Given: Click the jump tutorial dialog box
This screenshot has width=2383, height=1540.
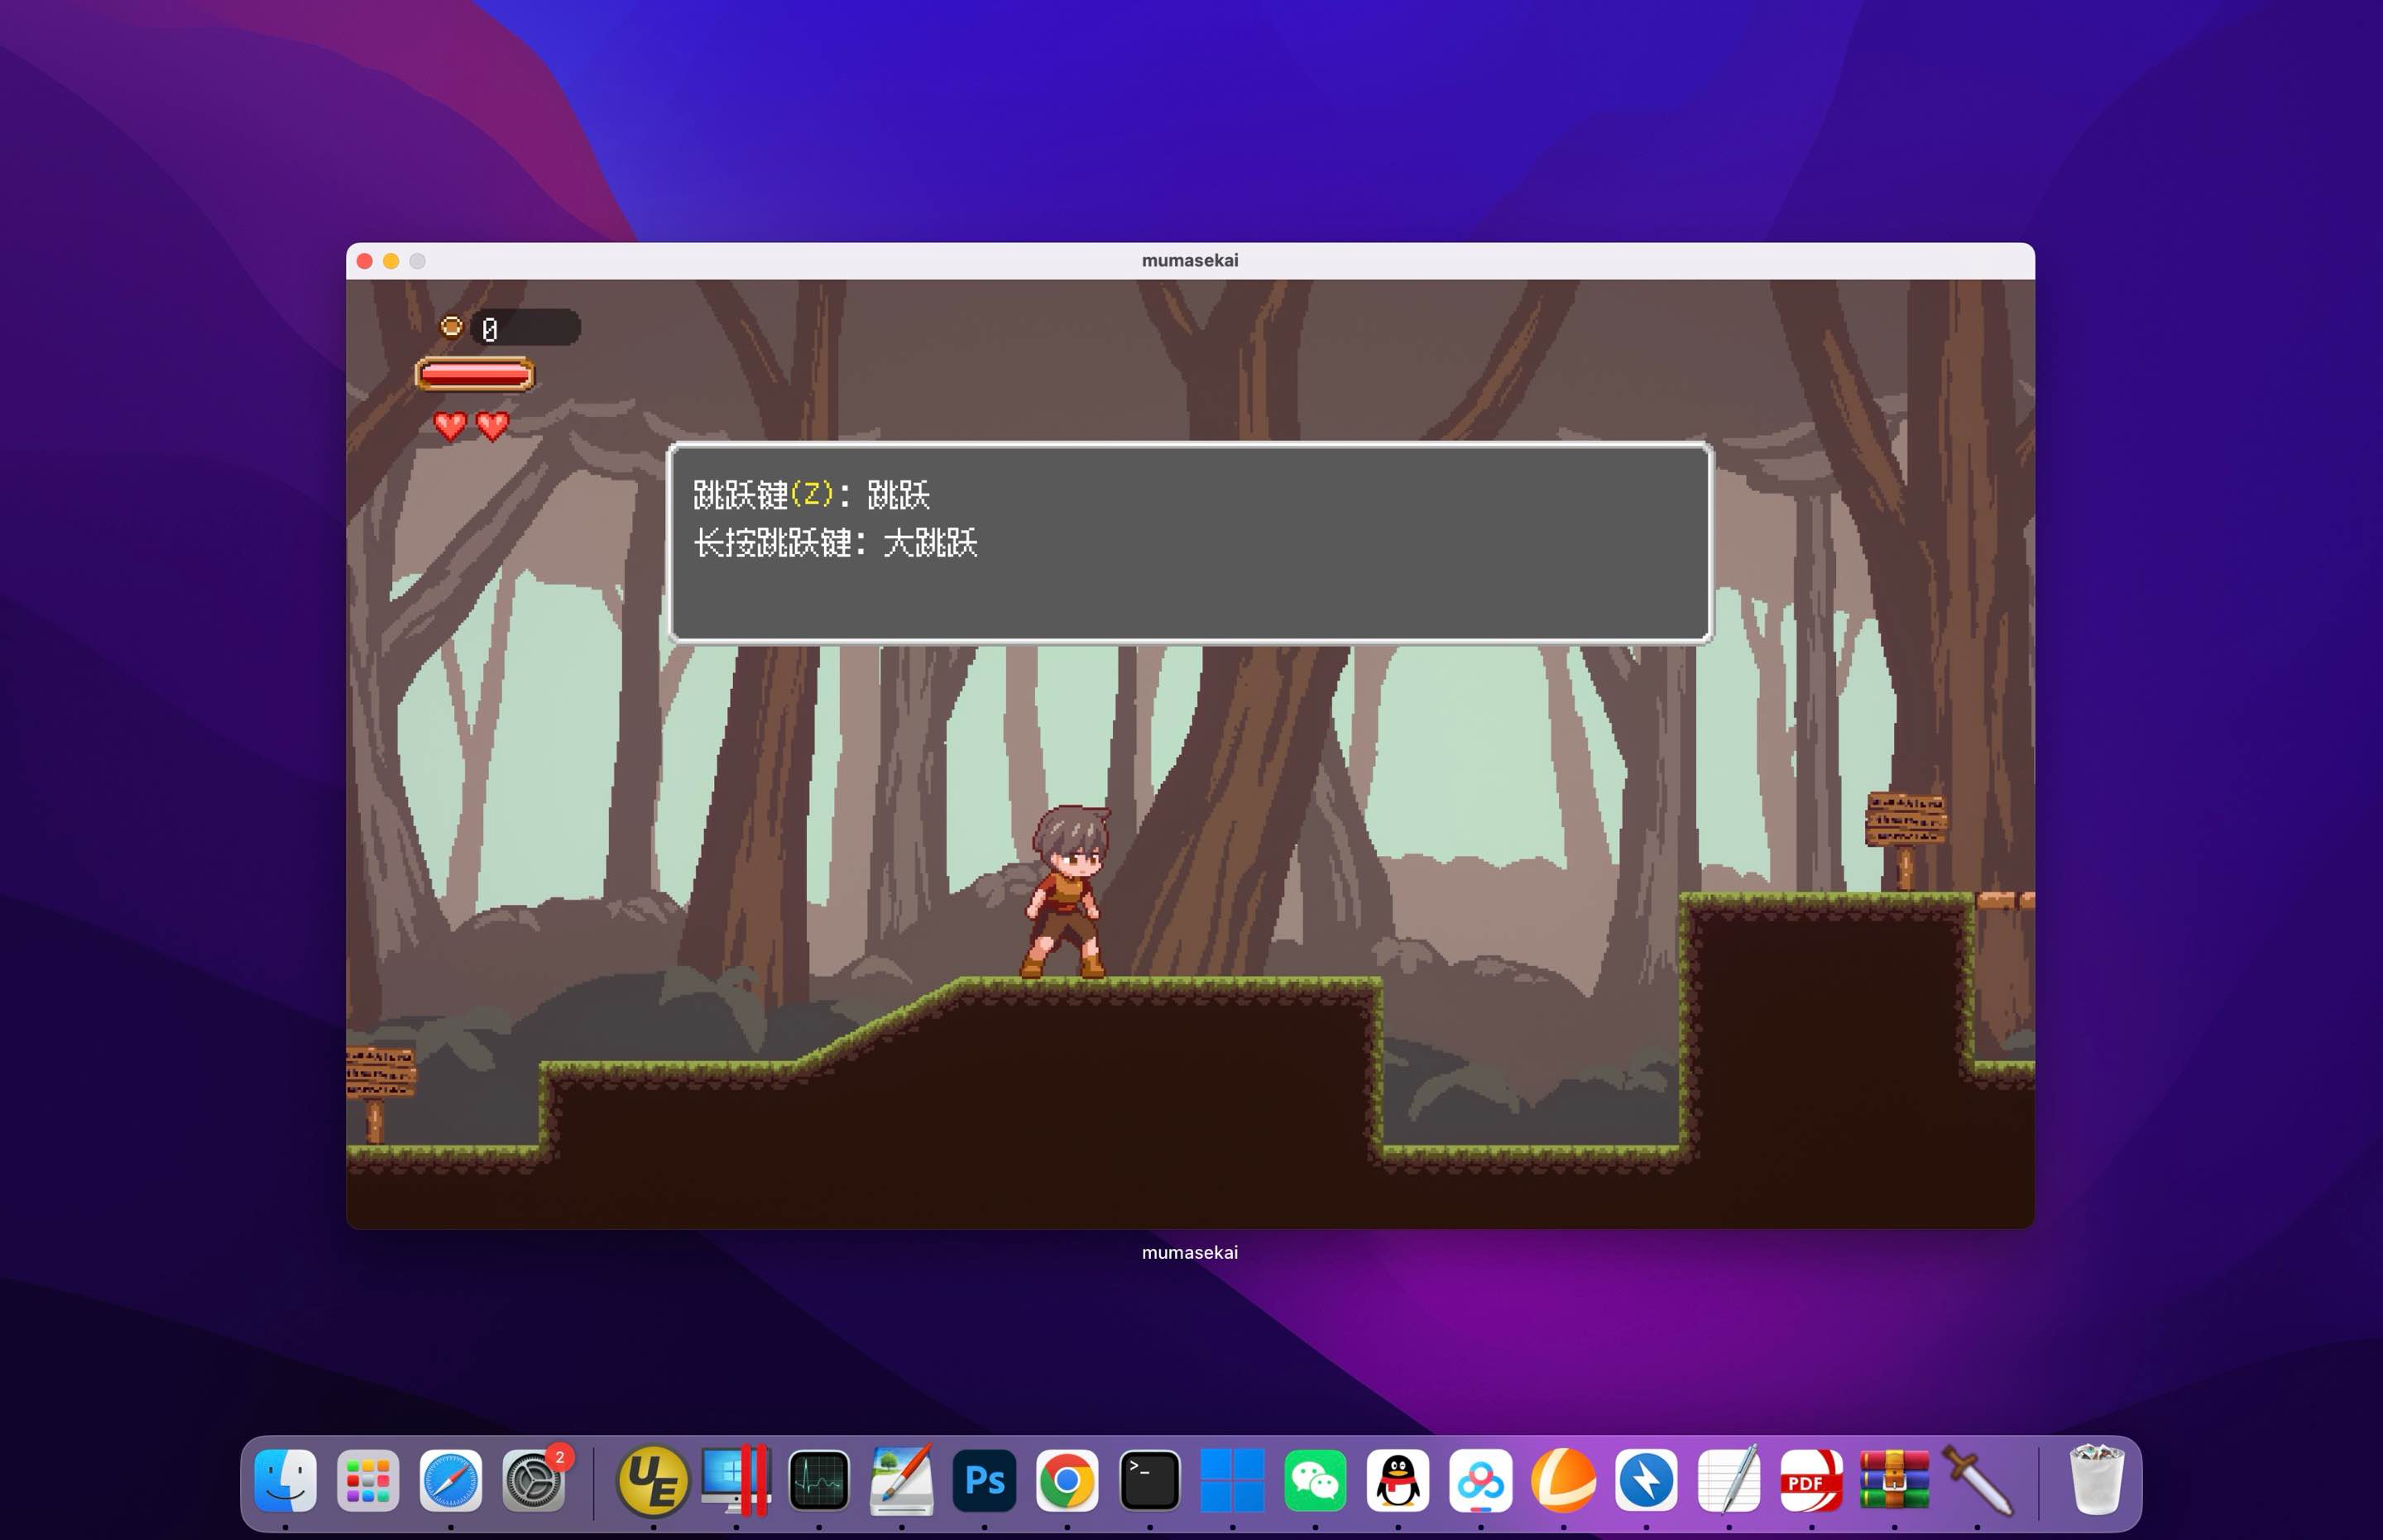Looking at the screenshot, I should (x=1190, y=542).
